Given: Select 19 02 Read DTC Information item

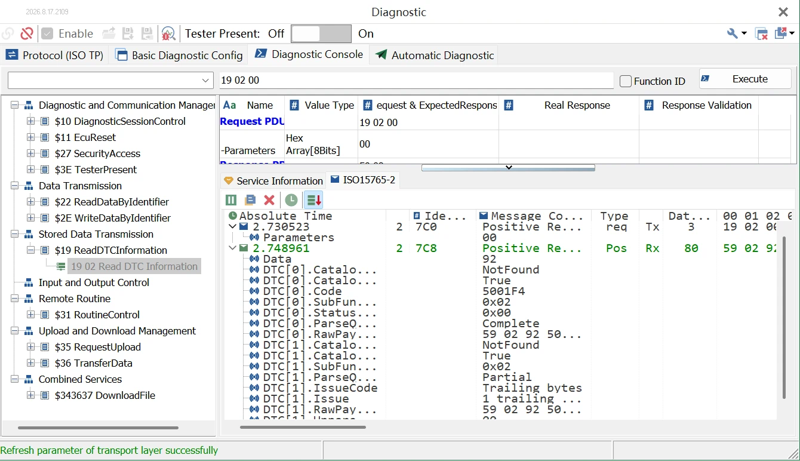Looking at the screenshot, I should click(x=134, y=266).
